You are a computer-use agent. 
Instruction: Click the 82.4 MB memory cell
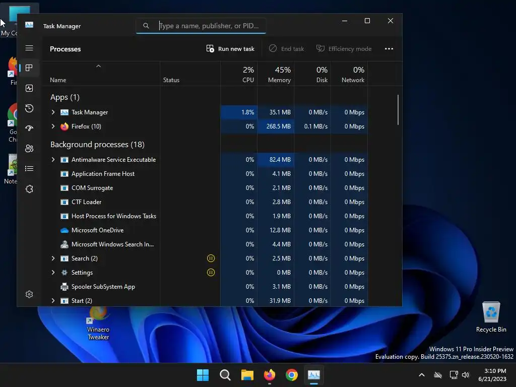(276, 160)
